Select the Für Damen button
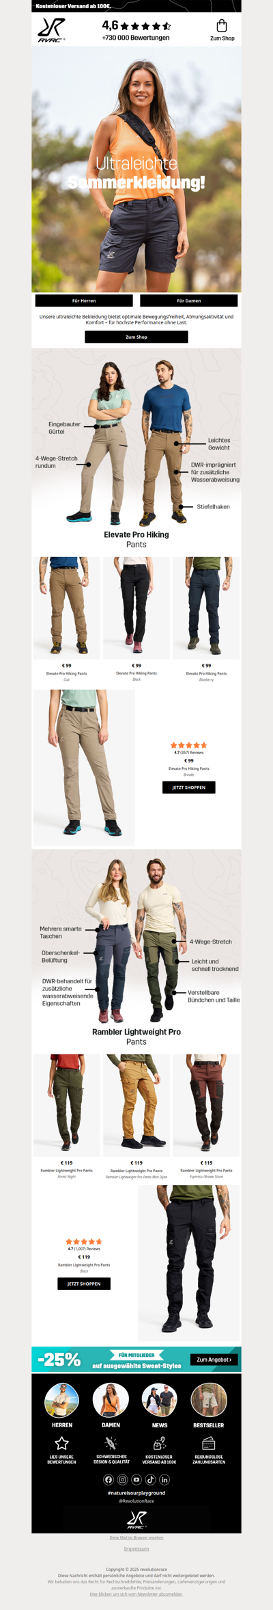Screen dimensions: 273x1610 [189, 300]
